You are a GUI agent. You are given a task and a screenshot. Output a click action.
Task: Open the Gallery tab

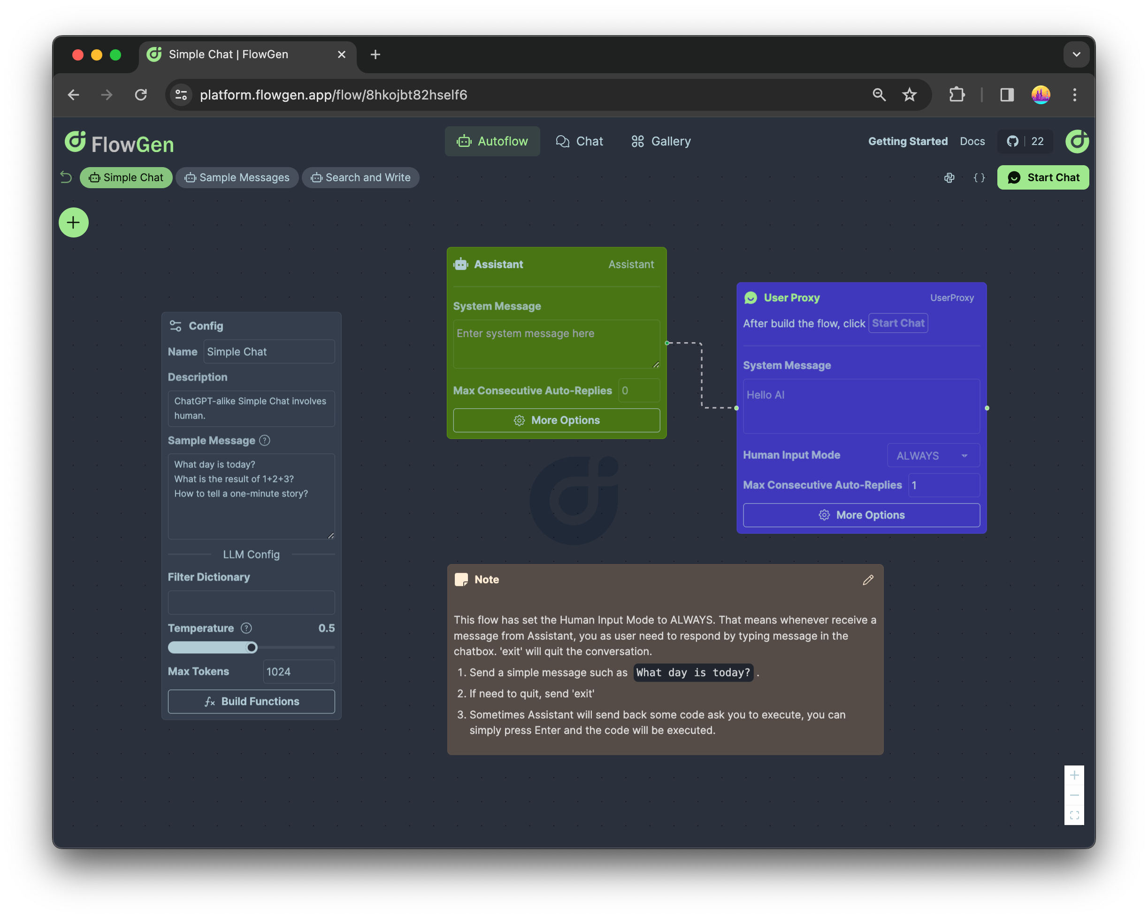661,142
